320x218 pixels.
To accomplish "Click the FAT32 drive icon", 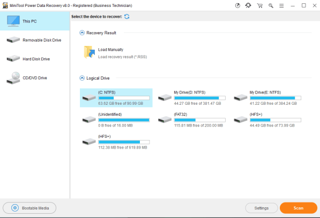I will pyautogui.click(x=165, y=120).
